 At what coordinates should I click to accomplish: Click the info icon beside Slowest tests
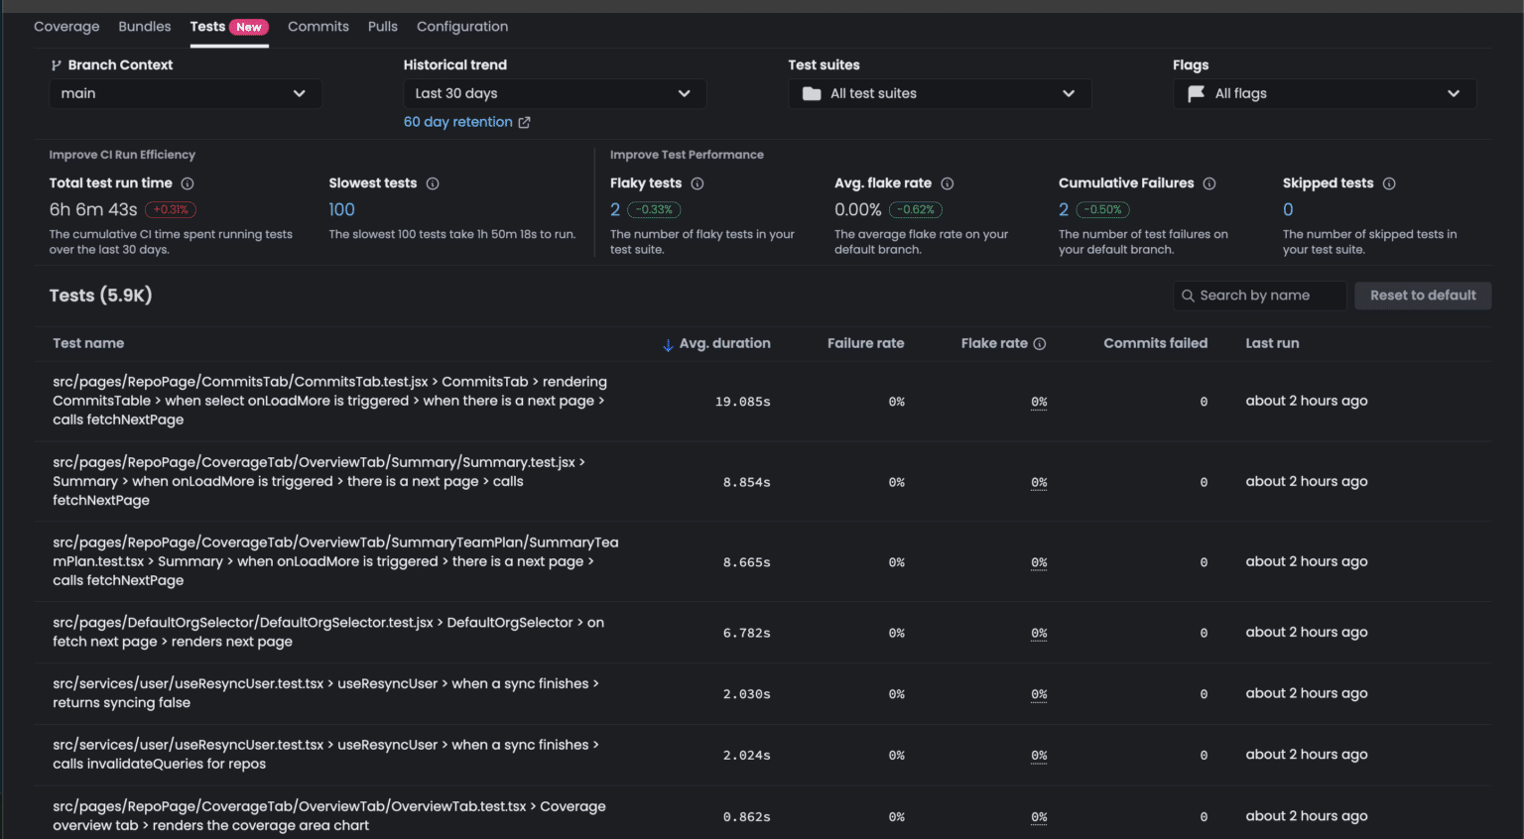(x=433, y=183)
